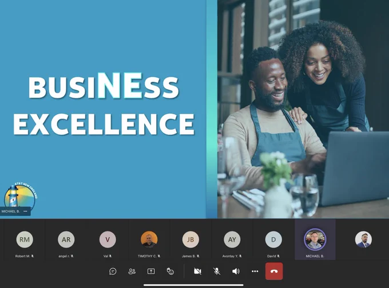
Task: Unmute the microphone
Action: pyautogui.click(x=217, y=271)
